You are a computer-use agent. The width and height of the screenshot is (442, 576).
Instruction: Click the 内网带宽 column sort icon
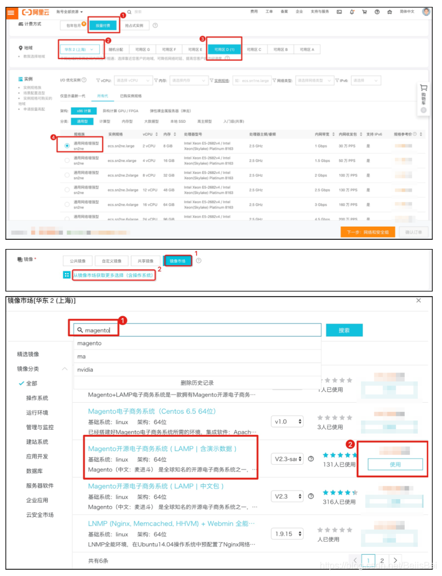334,134
